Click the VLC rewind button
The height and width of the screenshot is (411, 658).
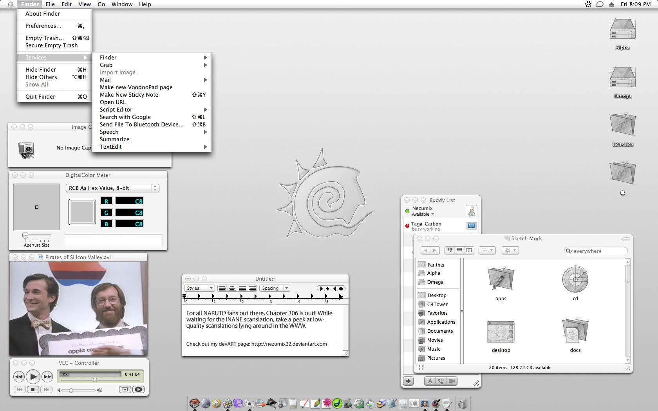pyautogui.click(x=18, y=377)
